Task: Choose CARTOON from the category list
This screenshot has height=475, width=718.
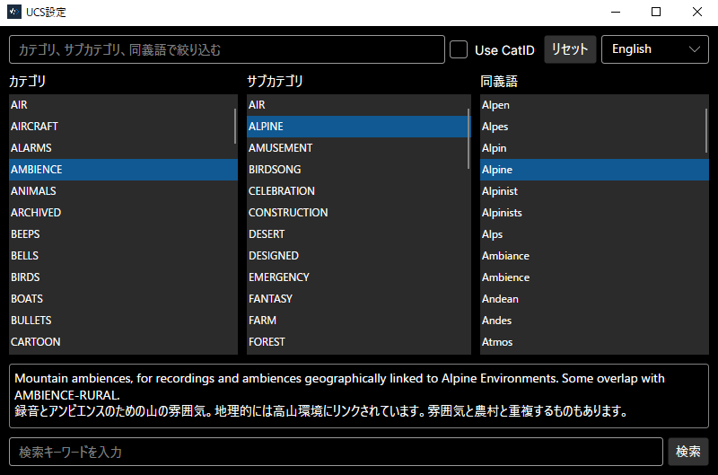Action: tap(36, 342)
